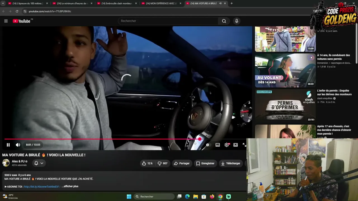The image size is (358, 201).
Task: Open the AU VOLANT DÈS 14 ANS thumbnail
Action: tap(285, 70)
